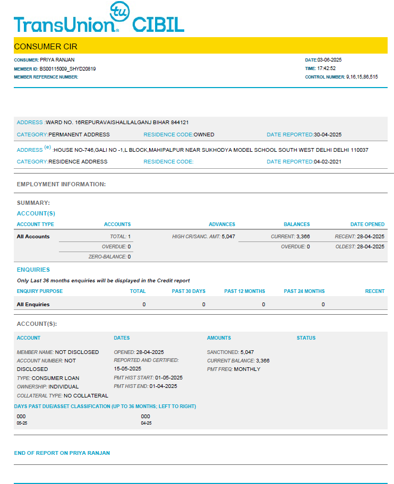Click the ENQUIRIES section heading
The height and width of the screenshot is (484, 394).
click(x=33, y=270)
